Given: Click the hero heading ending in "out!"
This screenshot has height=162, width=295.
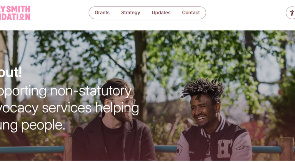Looking at the screenshot, I should (11, 73).
